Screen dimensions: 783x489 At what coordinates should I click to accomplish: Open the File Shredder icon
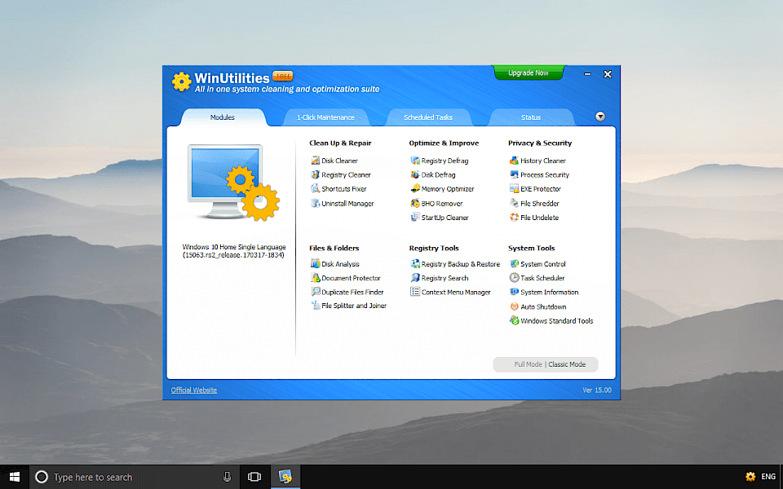click(514, 203)
